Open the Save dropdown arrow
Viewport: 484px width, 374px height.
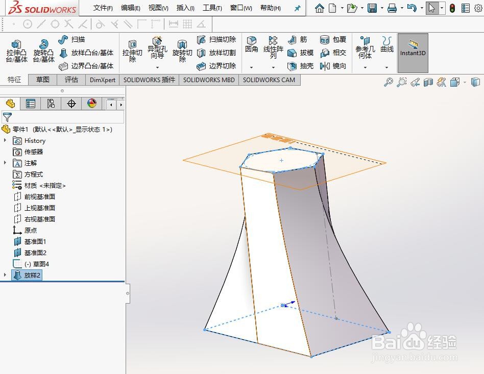(382, 8)
